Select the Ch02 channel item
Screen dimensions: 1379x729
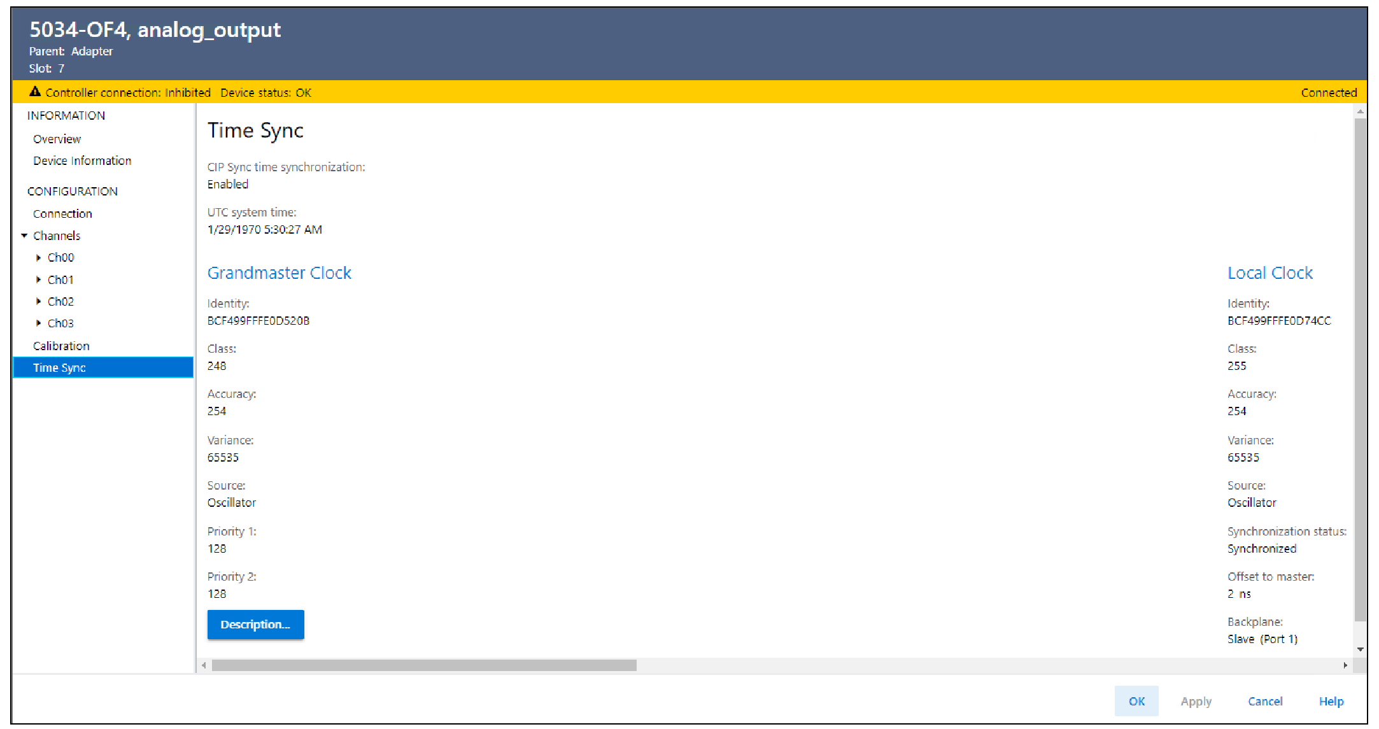coord(60,301)
